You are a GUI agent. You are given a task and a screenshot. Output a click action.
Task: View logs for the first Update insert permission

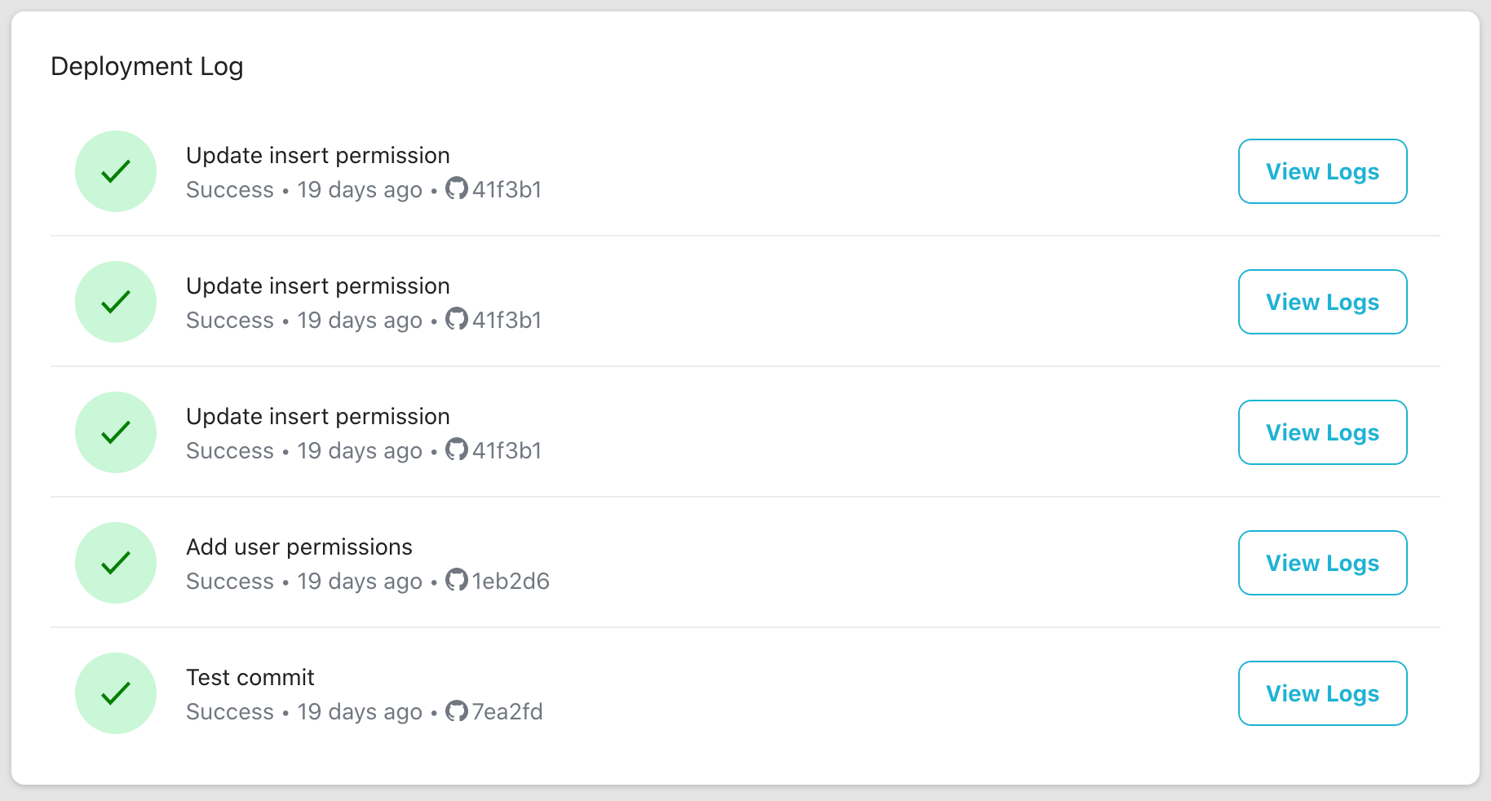(x=1322, y=171)
